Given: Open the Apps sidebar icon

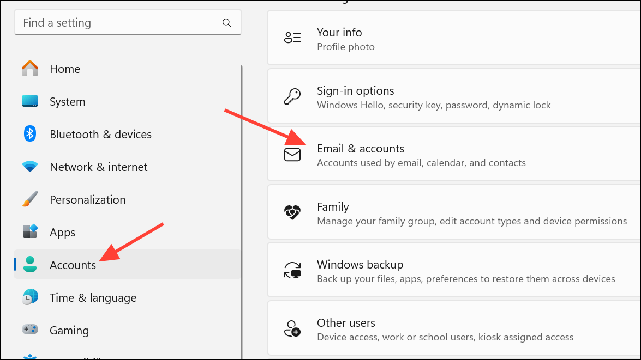Looking at the screenshot, I should 30,232.
